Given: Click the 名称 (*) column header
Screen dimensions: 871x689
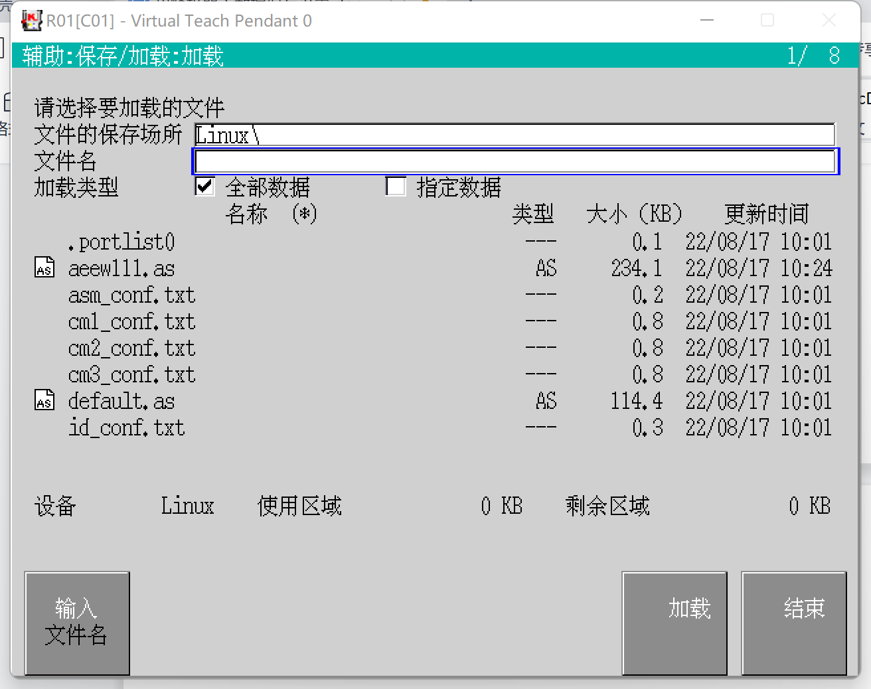Looking at the screenshot, I should tap(272, 214).
